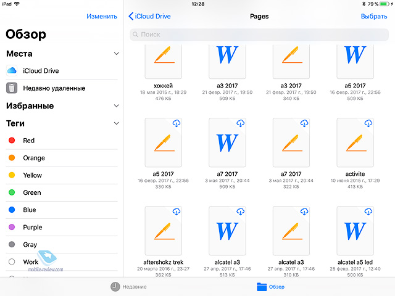
Task: Download the a7 2017 322 КБ file via cloud icon
Action: point(304,123)
